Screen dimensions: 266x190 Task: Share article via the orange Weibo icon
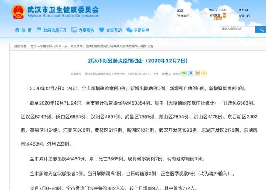pos(198,73)
